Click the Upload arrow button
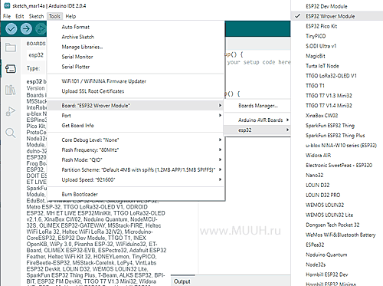 (26, 29)
